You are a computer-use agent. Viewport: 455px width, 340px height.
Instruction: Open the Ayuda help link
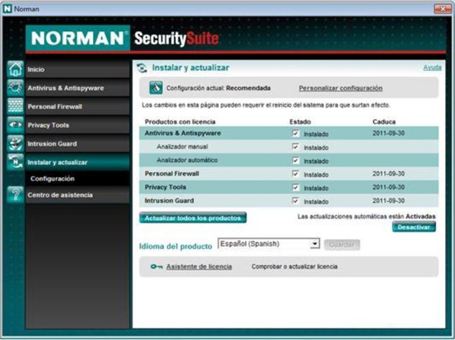click(432, 68)
